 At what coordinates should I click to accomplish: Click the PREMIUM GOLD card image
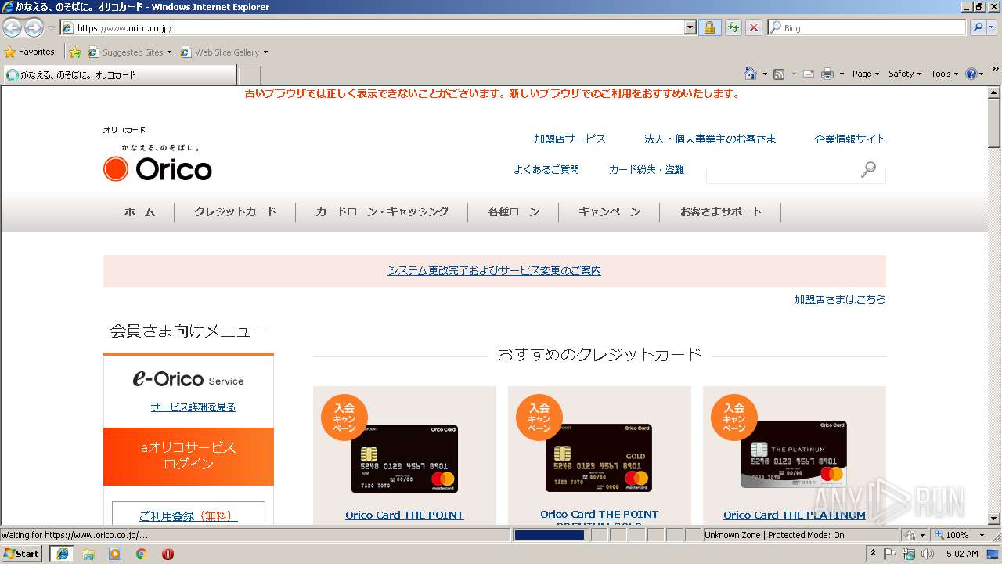pos(599,458)
